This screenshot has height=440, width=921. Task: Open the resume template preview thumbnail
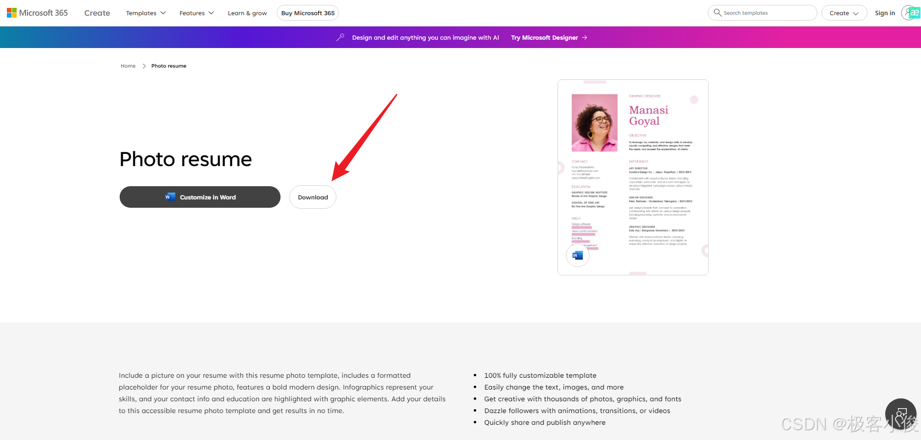[x=633, y=177]
